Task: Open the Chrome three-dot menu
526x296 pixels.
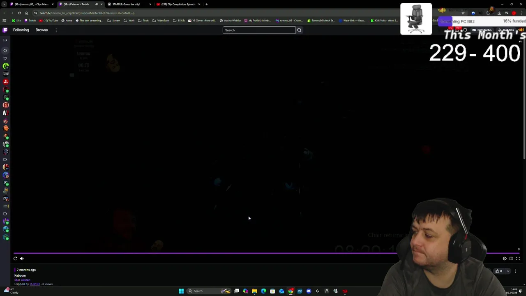Action: [521, 13]
